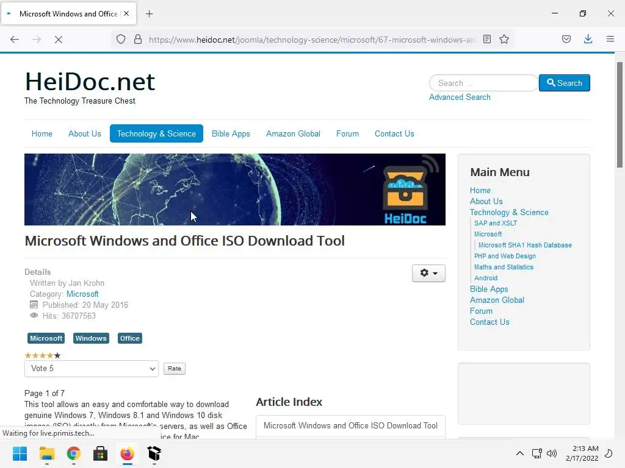625x468 pixels.
Task: Focus the Search input field
Action: pyautogui.click(x=483, y=83)
